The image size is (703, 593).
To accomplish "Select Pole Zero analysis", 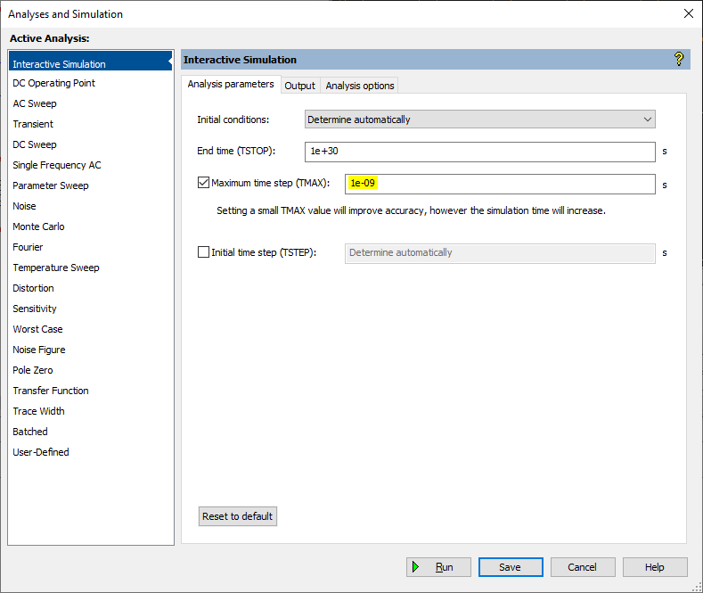I will coord(91,370).
